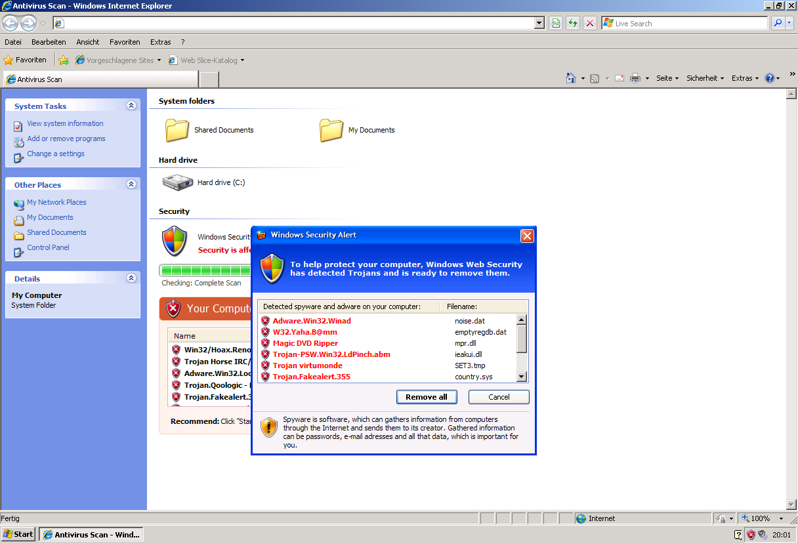Click the Print icon in command bar
The height and width of the screenshot is (544, 798).
635,78
